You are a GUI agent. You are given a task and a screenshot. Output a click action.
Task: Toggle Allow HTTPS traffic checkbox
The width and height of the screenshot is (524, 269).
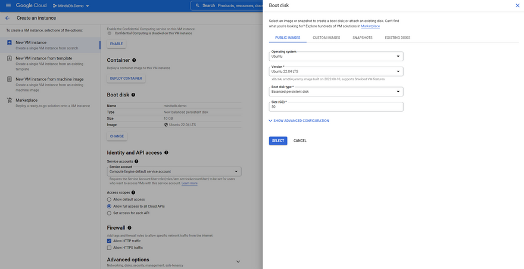click(109, 248)
